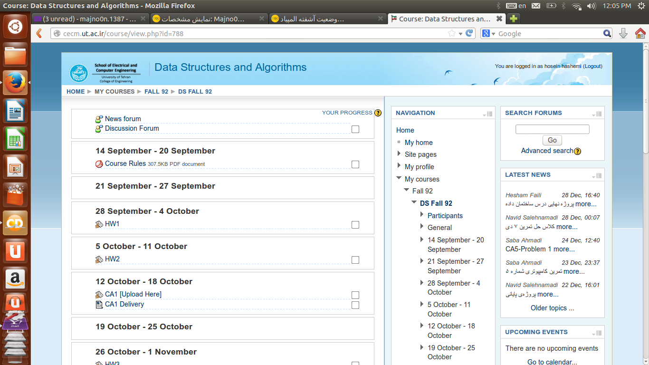Open the Course Rules PDF icon
649x365 pixels.
[x=99, y=164]
